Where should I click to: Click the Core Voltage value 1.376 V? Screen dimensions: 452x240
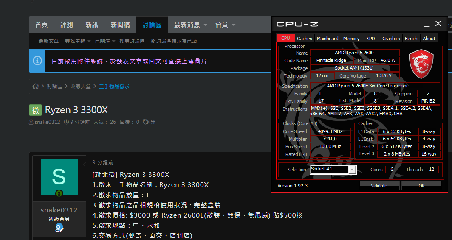click(384, 75)
